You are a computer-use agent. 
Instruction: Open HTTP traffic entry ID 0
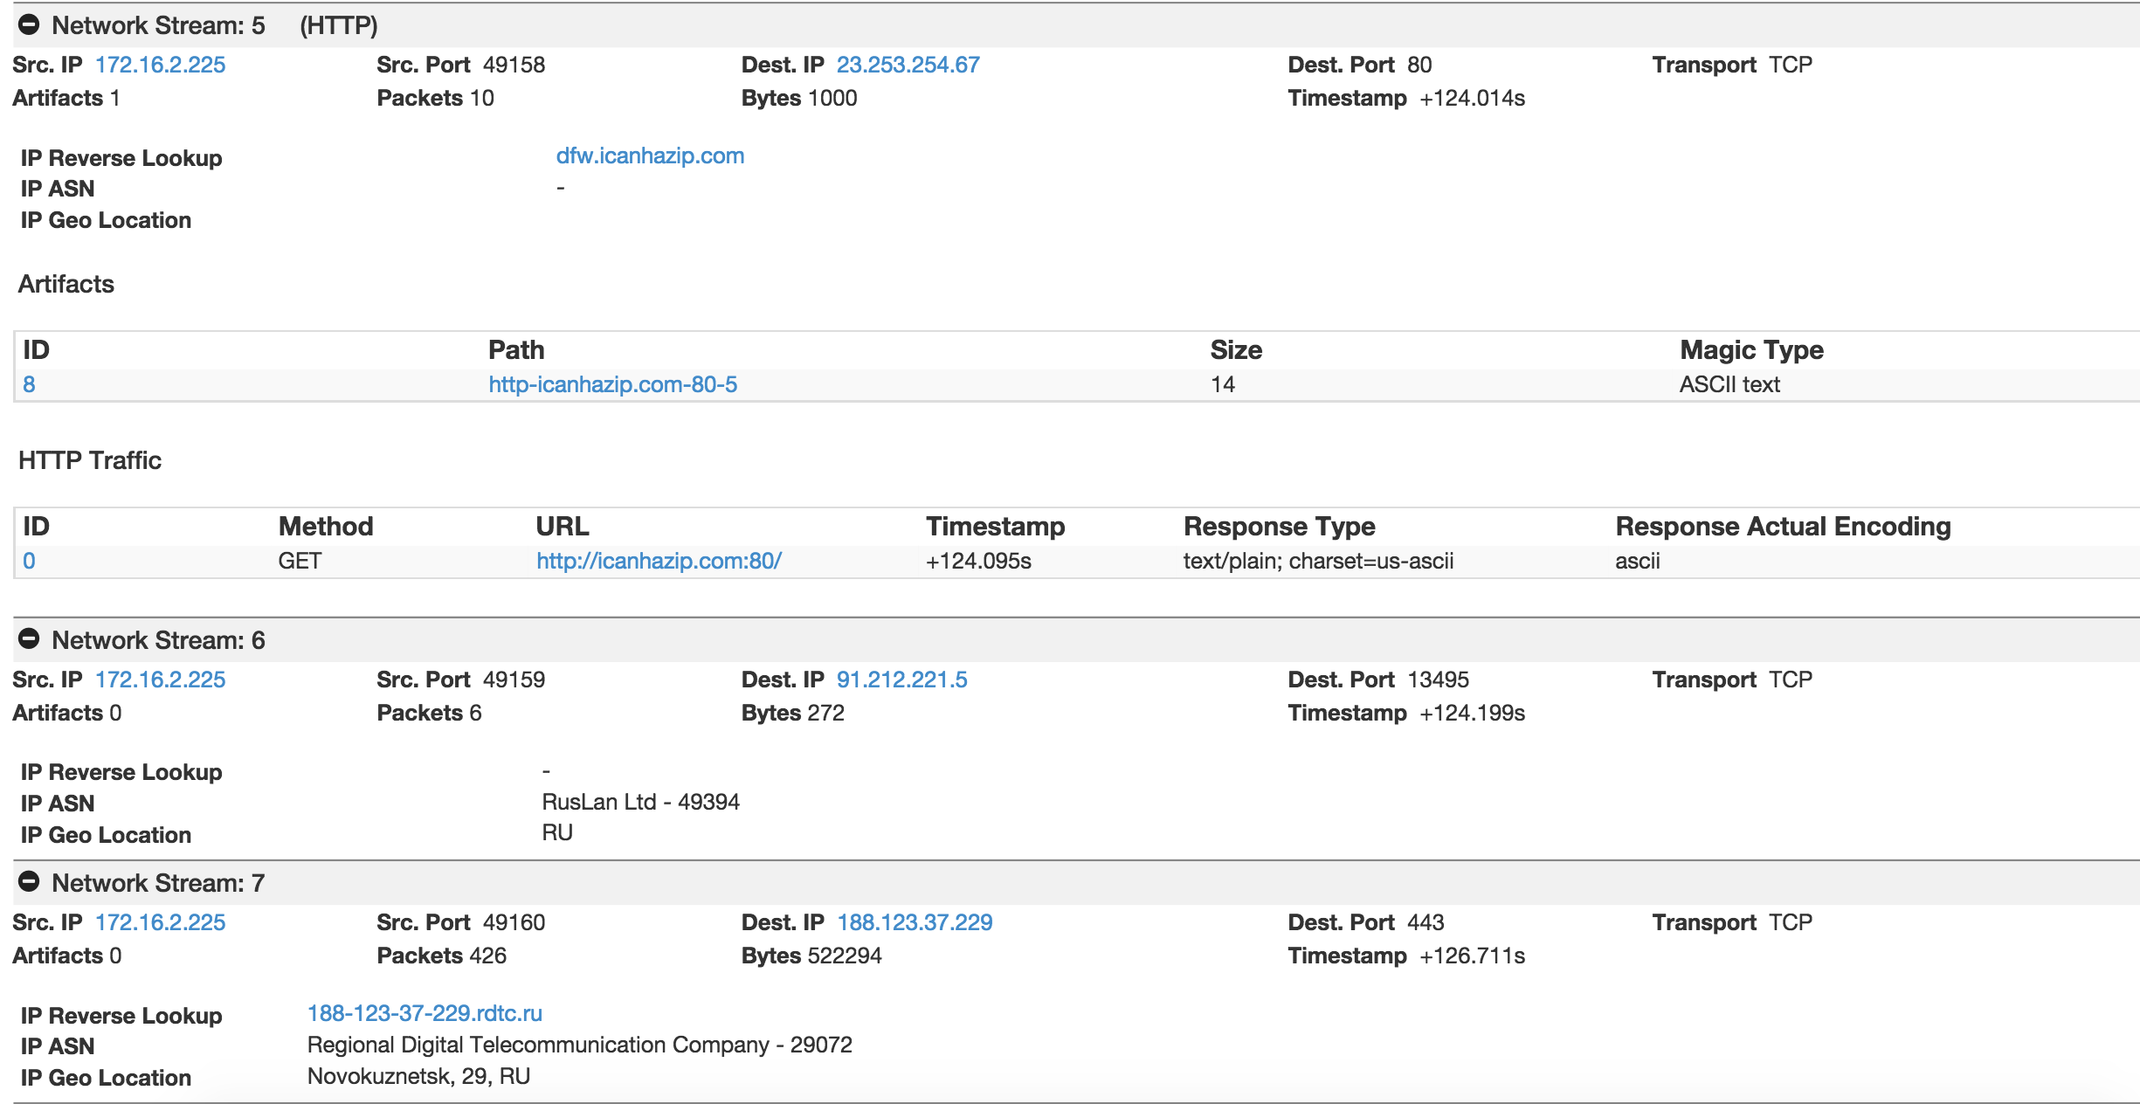[29, 561]
